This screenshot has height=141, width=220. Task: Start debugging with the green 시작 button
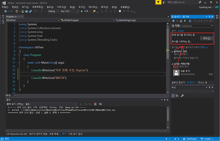coord(84,11)
